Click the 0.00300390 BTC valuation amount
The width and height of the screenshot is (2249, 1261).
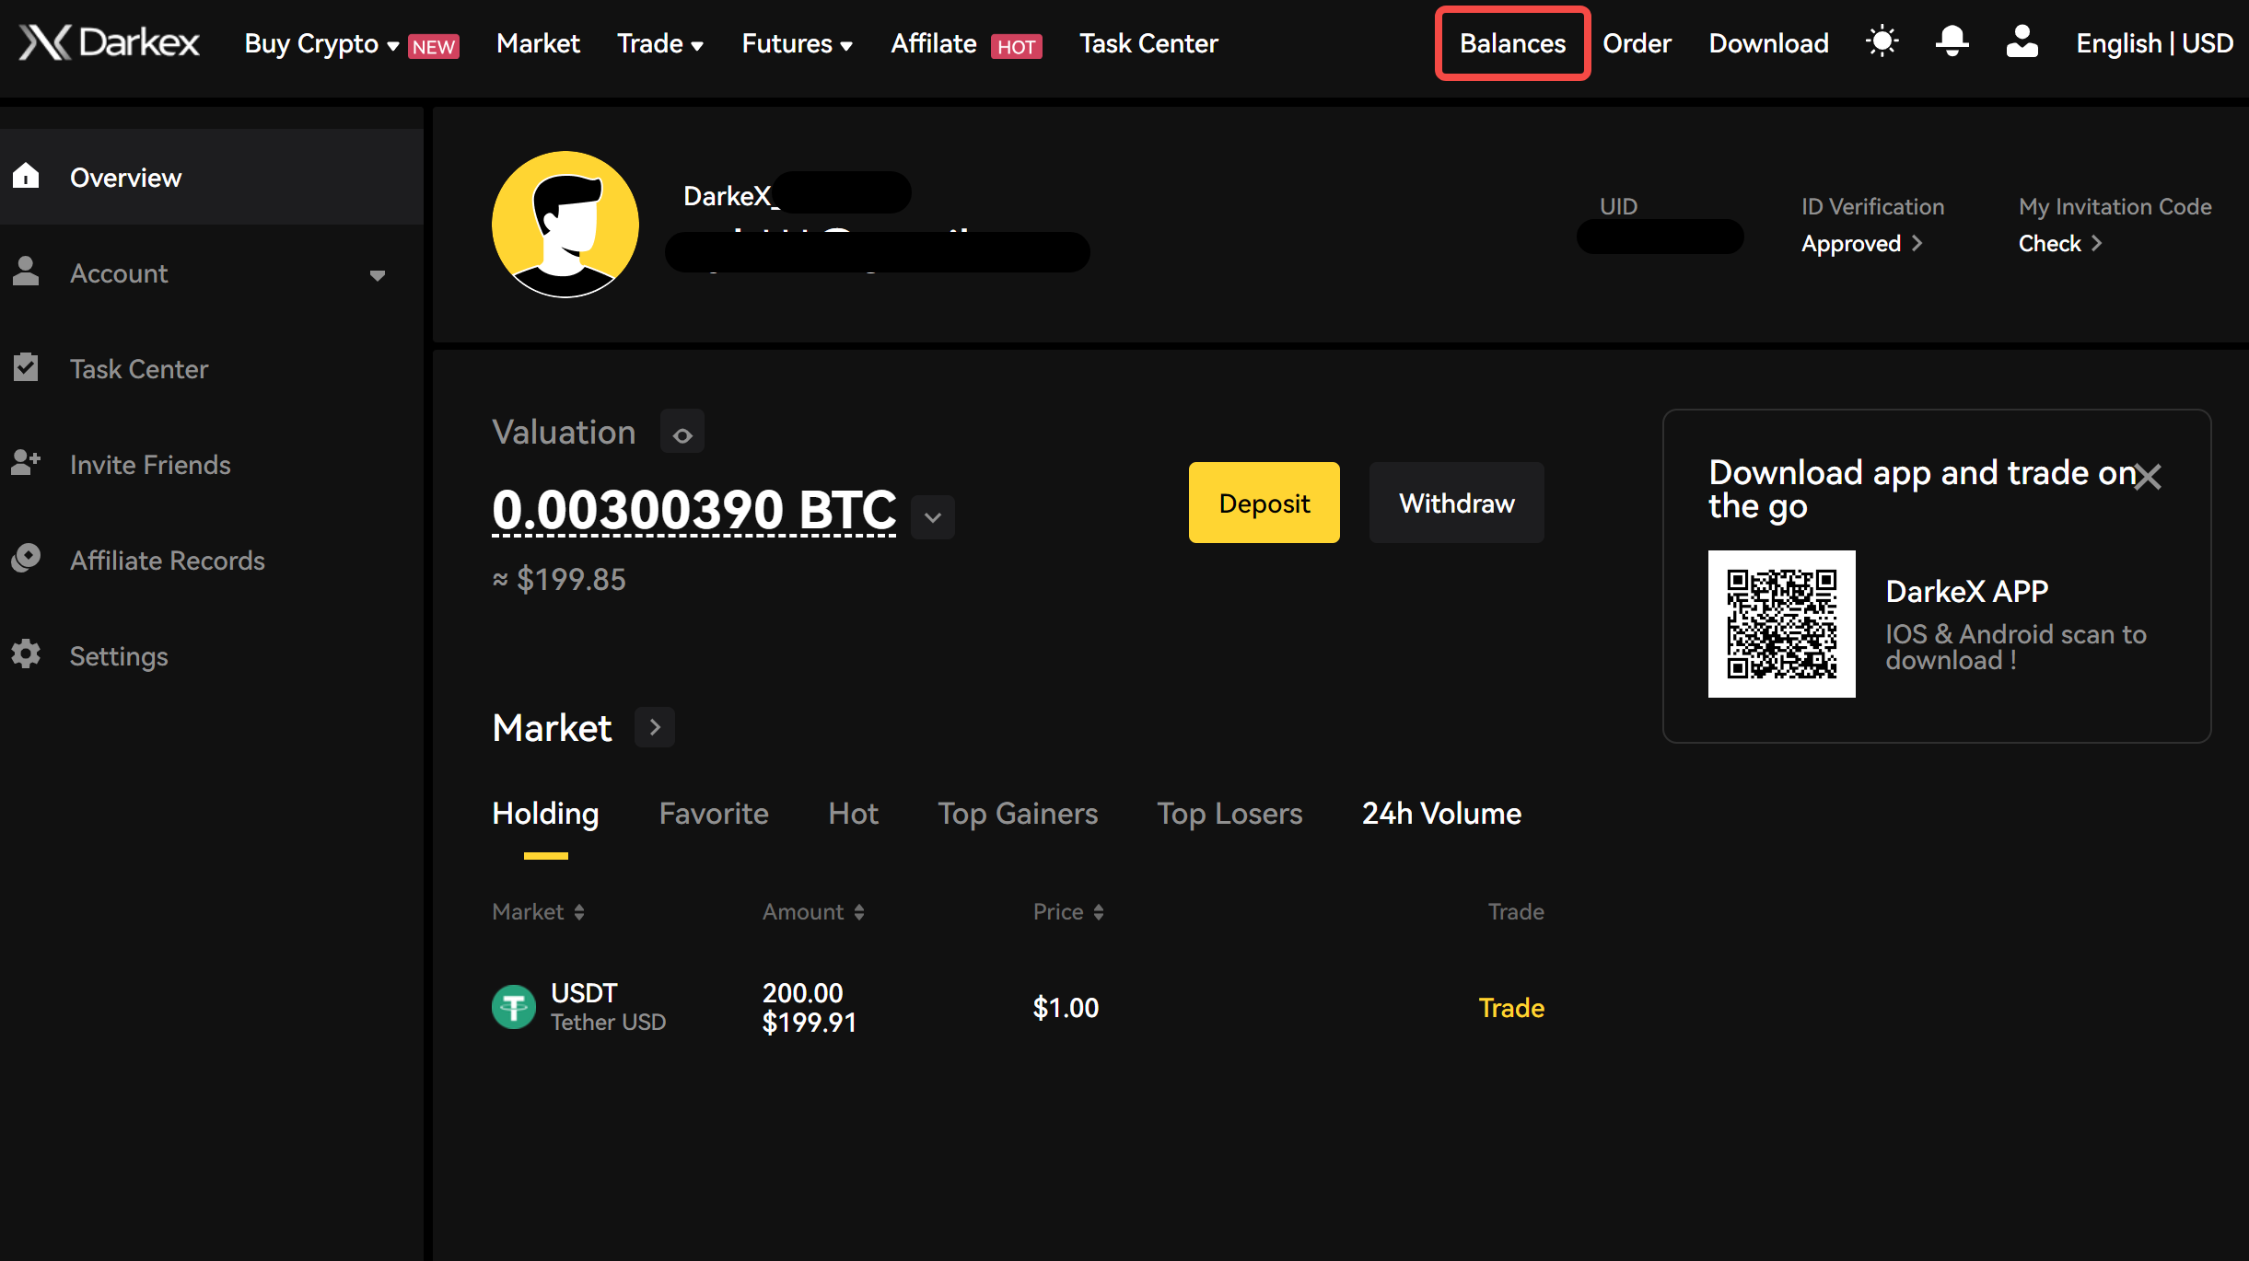pyautogui.click(x=694, y=509)
